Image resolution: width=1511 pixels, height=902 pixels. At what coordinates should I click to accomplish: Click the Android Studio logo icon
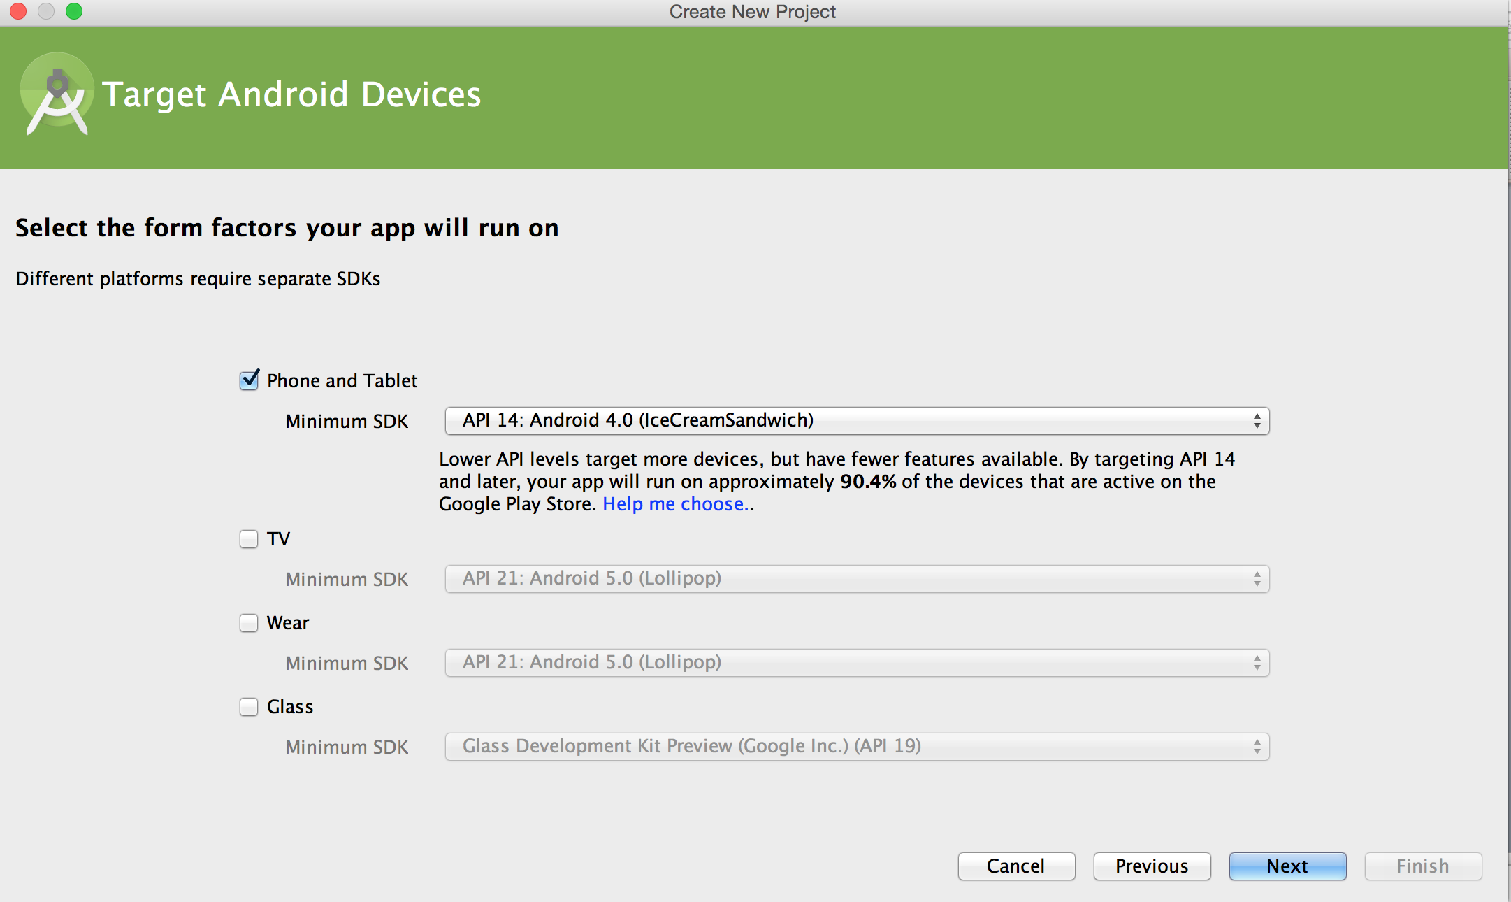pos(57,94)
